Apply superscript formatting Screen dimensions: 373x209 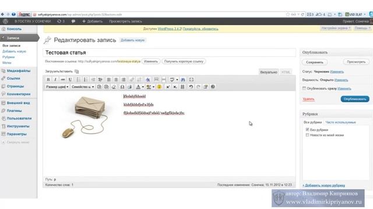point(168,87)
